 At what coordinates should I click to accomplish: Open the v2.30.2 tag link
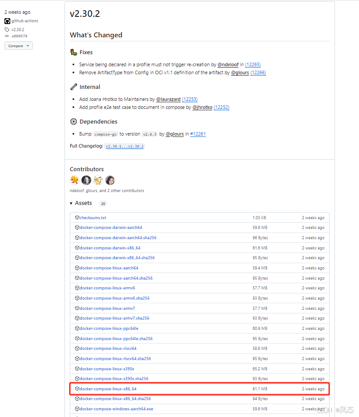coord(18,29)
